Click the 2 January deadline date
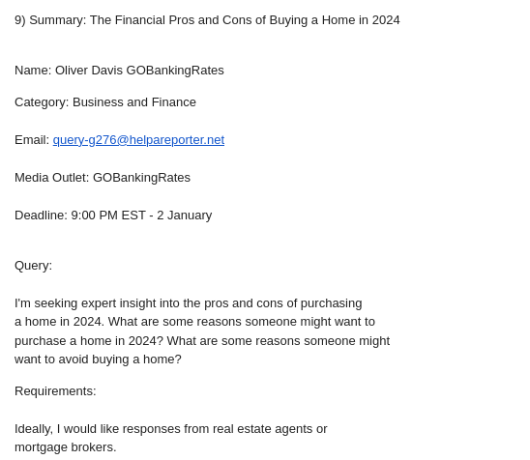530x460 pixels. 184,216
